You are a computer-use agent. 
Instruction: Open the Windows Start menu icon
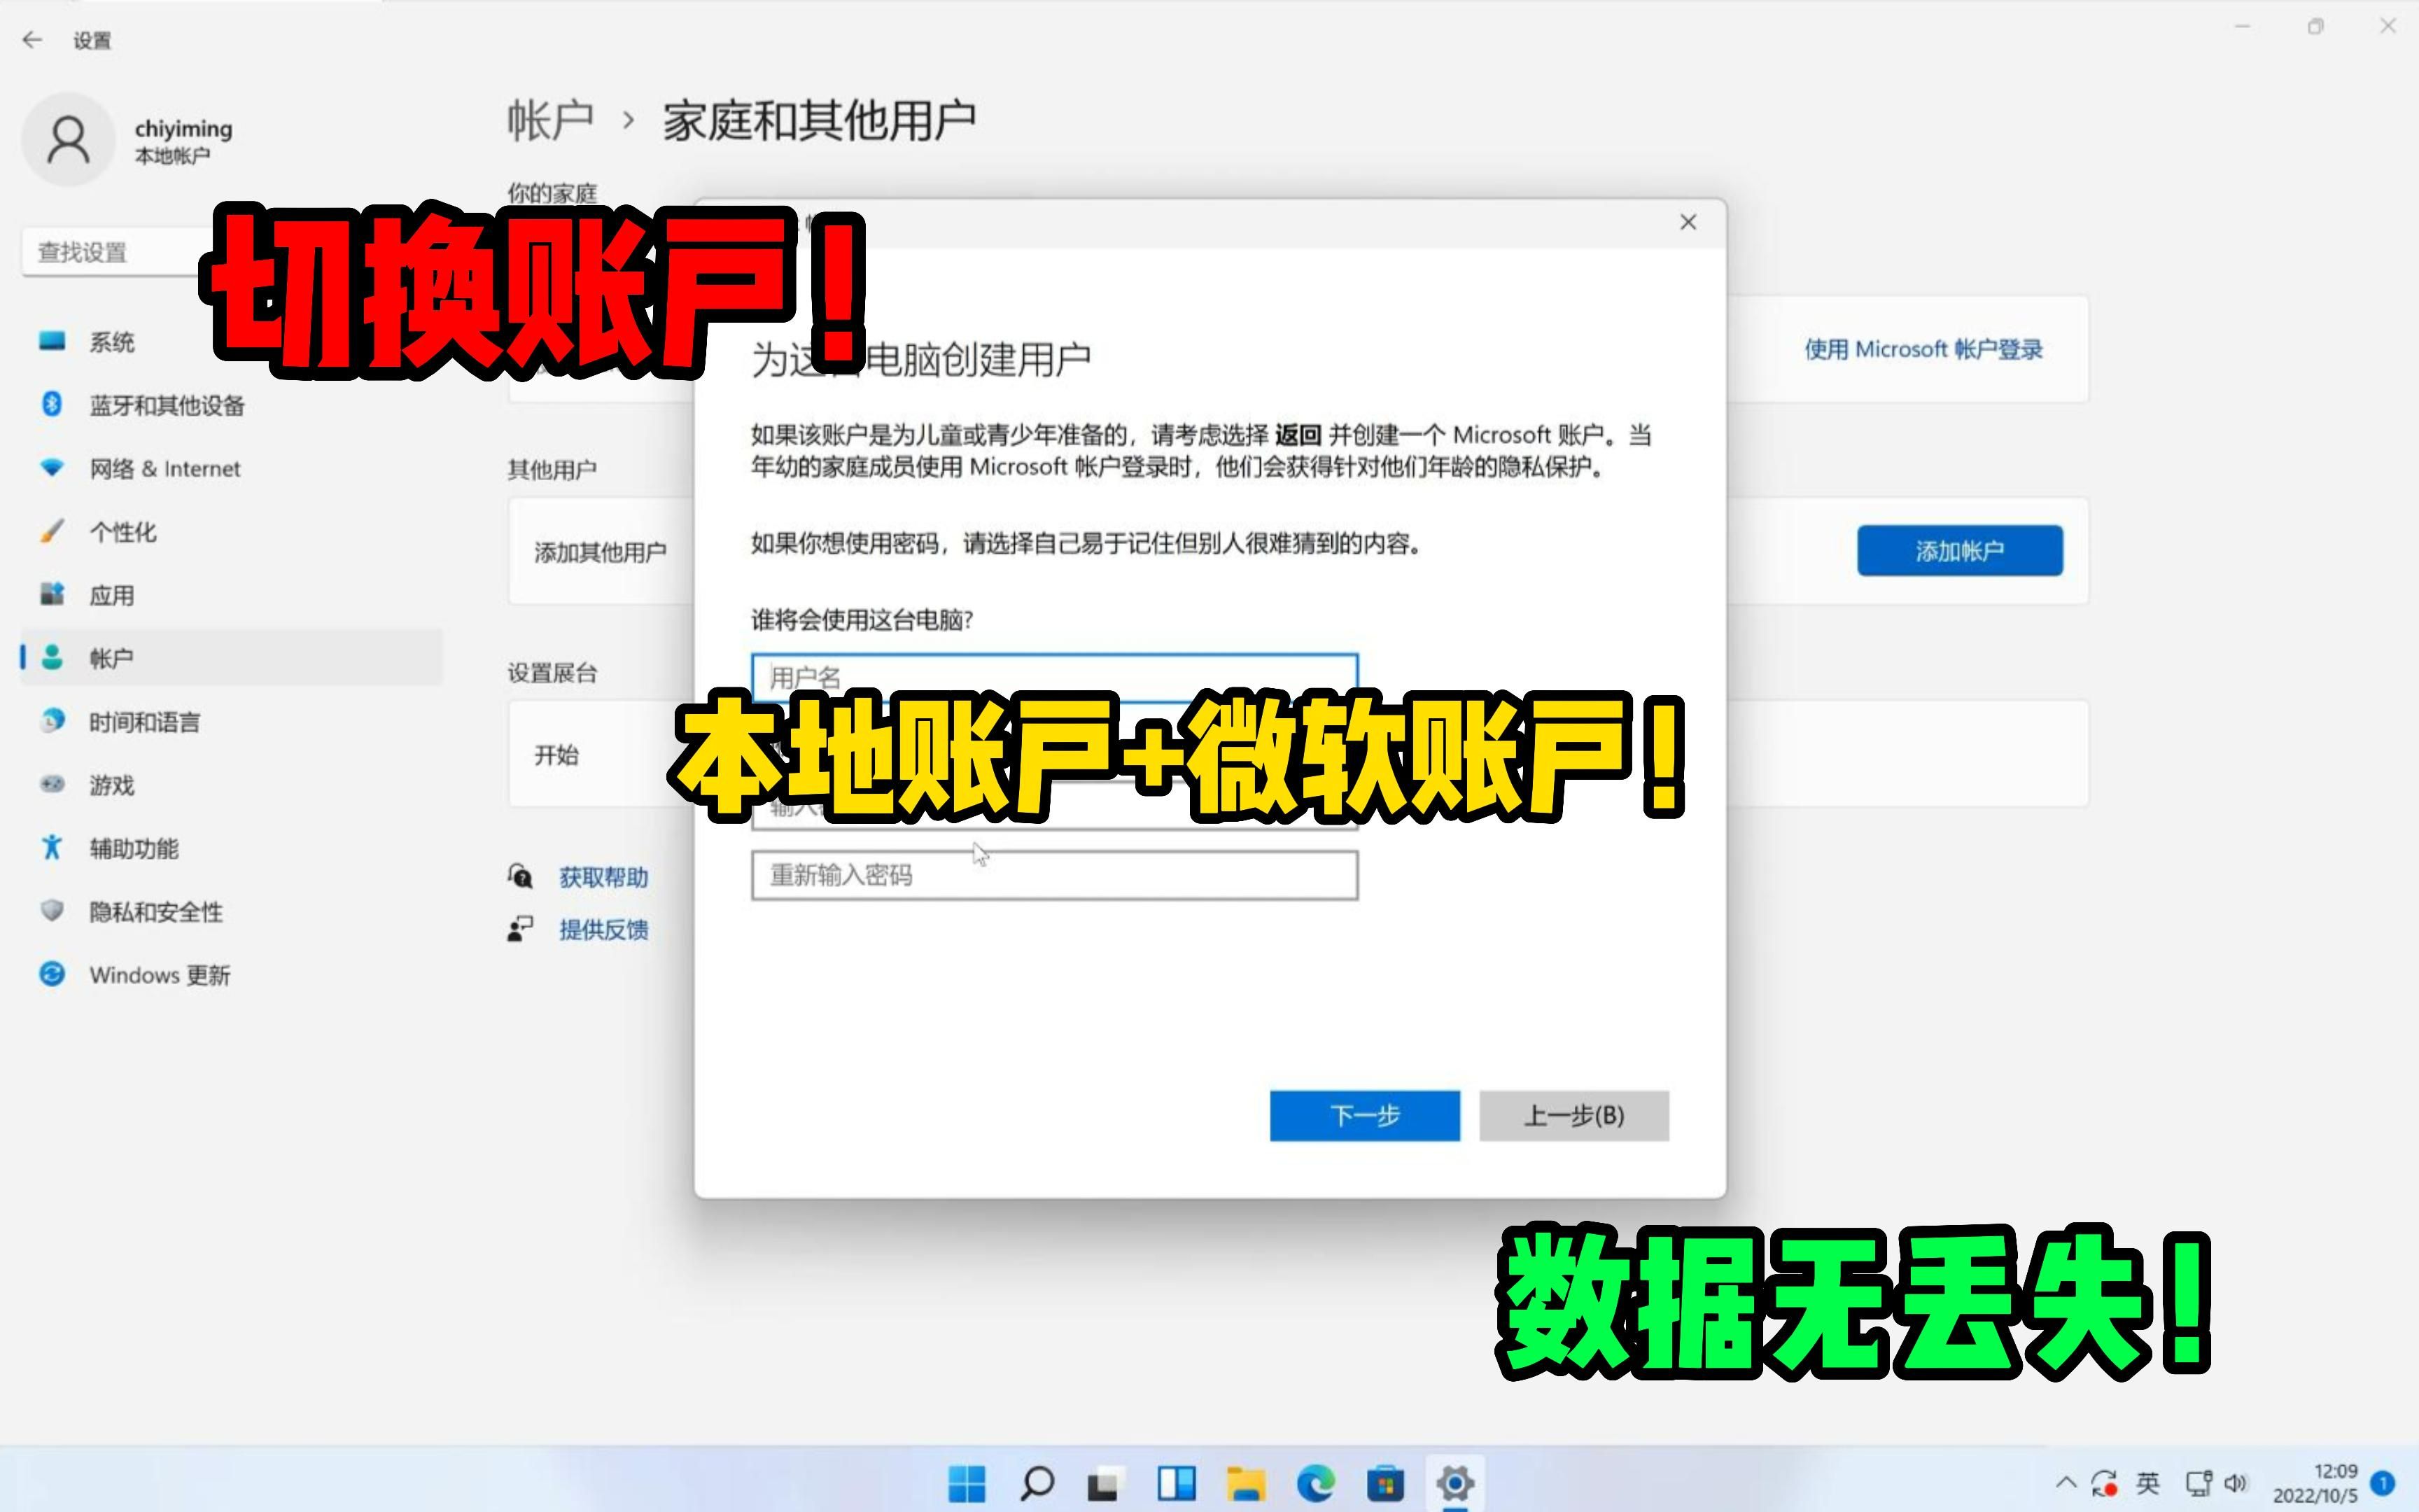[966, 1483]
